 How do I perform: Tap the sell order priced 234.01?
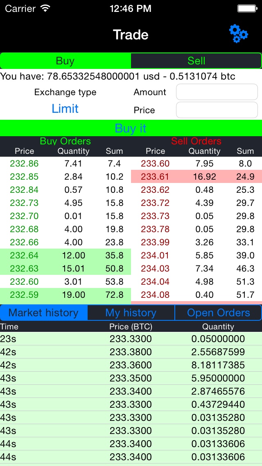click(196, 256)
